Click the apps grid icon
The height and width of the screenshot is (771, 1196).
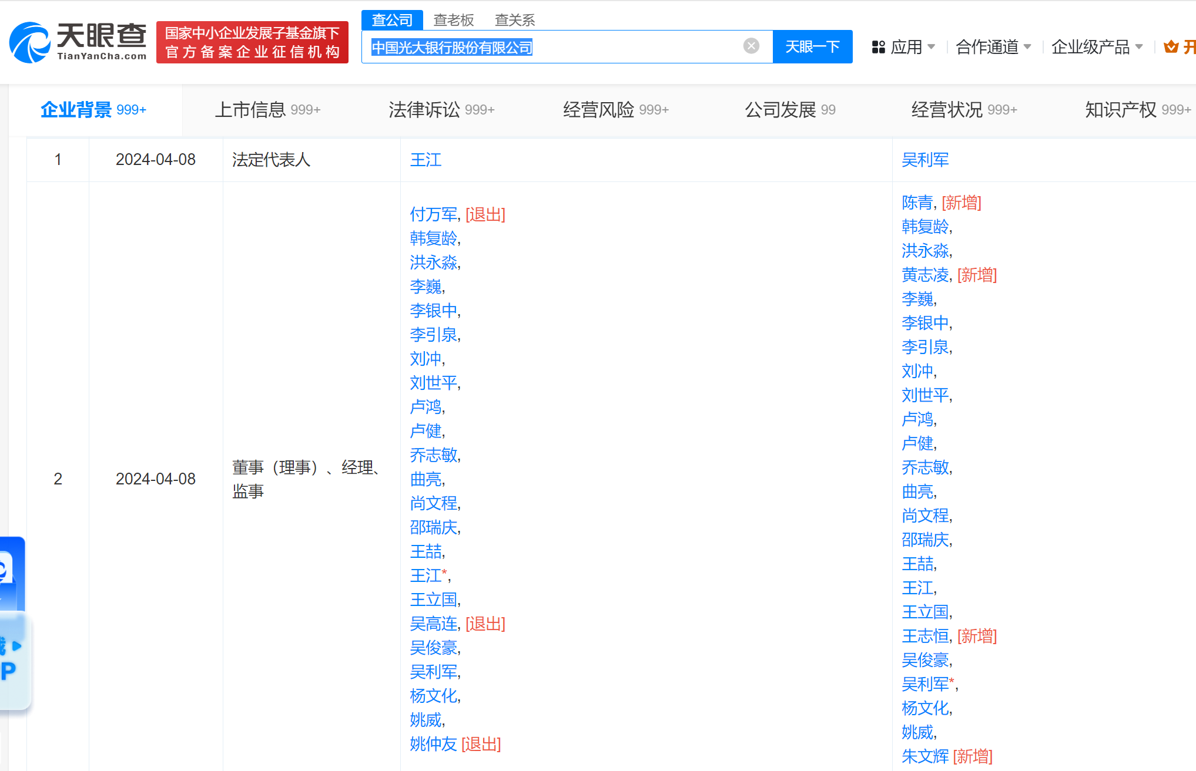click(878, 47)
